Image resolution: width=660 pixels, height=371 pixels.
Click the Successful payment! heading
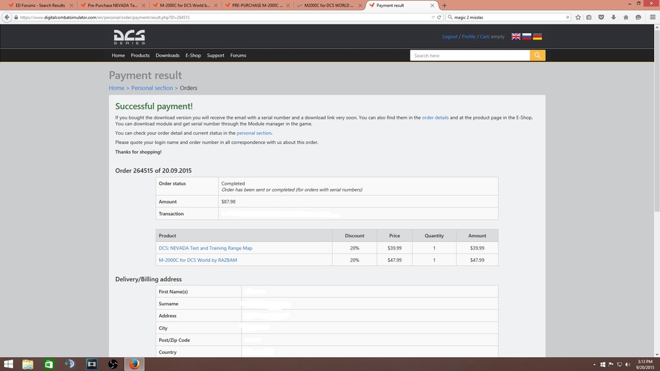[154, 106]
